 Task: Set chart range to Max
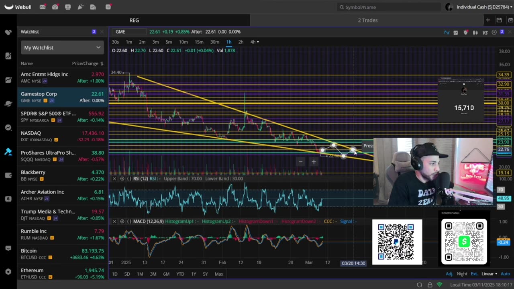click(x=219, y=274)
